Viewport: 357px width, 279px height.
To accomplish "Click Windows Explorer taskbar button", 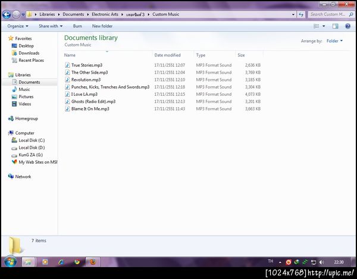I will [28, 262].
